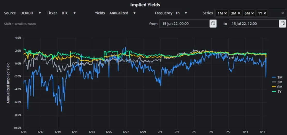Image resolution: width=287 pixels, height=135 pixels.
Task: Open the calendar picker for the from date
Action: tap(213, 24)
